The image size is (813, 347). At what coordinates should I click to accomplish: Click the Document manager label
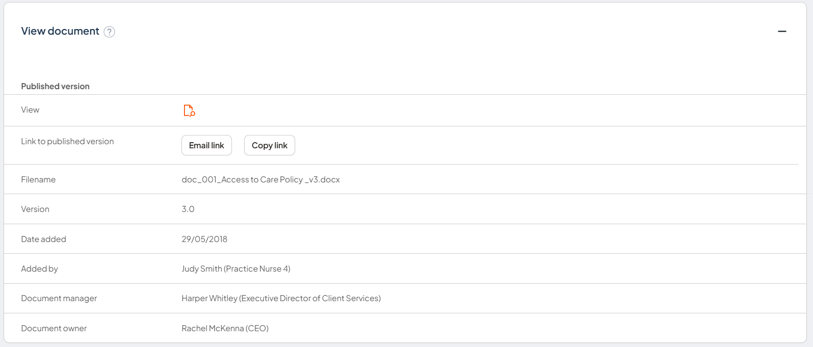coord(59,298)
